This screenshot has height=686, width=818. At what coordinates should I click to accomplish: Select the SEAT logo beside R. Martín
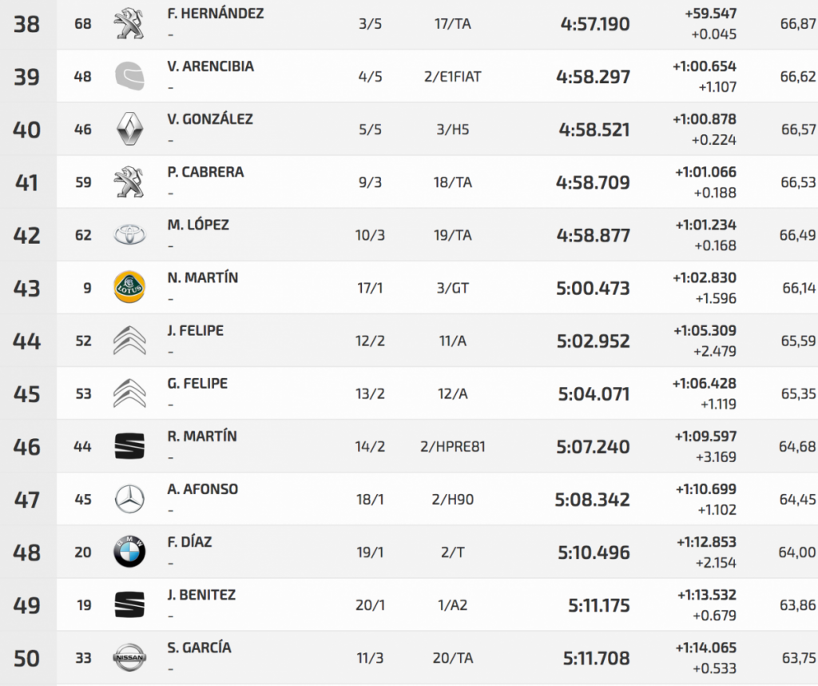pos(129,446)
